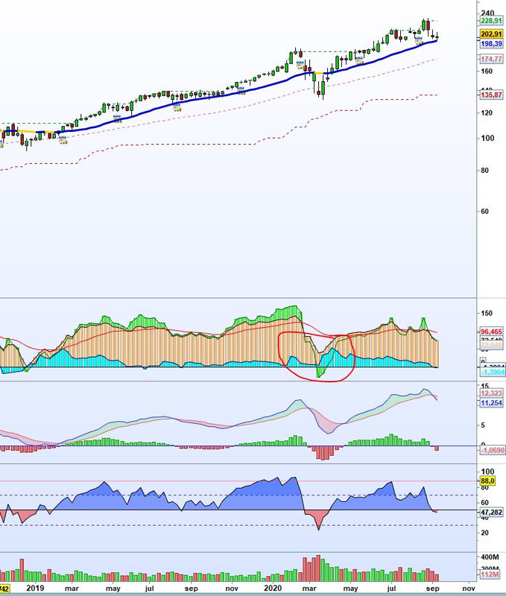Click the cyan -1,3904 indicator value label

[x=493, y=372]
